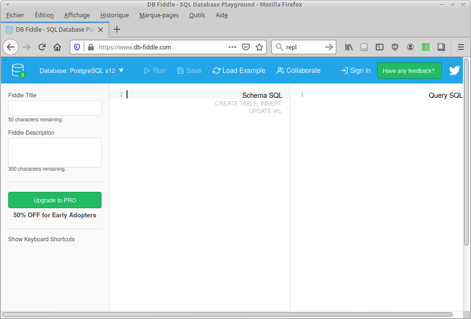Click Sign in

point(356,71)
